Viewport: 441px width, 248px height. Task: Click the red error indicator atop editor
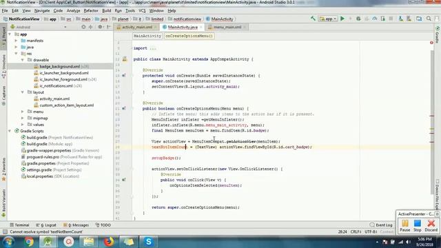pos(431,43)
